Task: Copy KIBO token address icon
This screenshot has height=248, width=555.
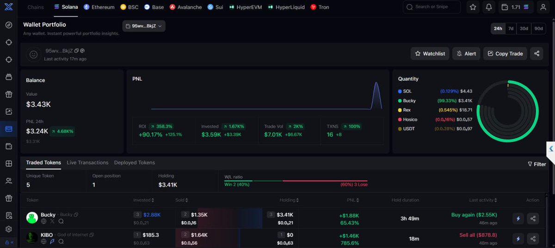Action: click(x=92, y=235)
